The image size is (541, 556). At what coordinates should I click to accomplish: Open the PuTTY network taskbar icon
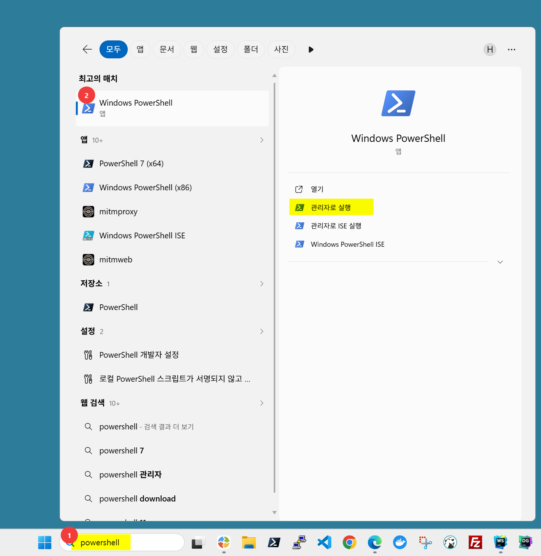[299, 542]
